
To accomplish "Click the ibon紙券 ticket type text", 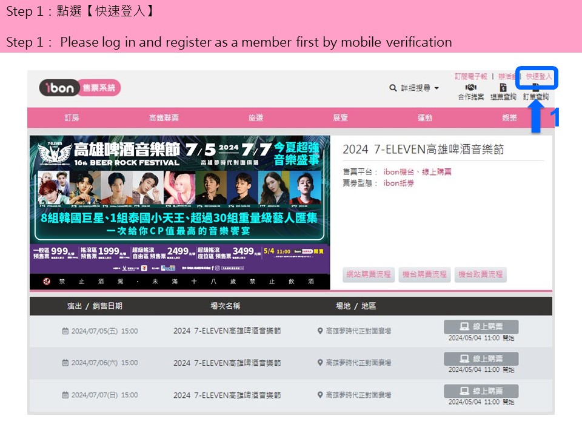I will [x=399, y=183].
